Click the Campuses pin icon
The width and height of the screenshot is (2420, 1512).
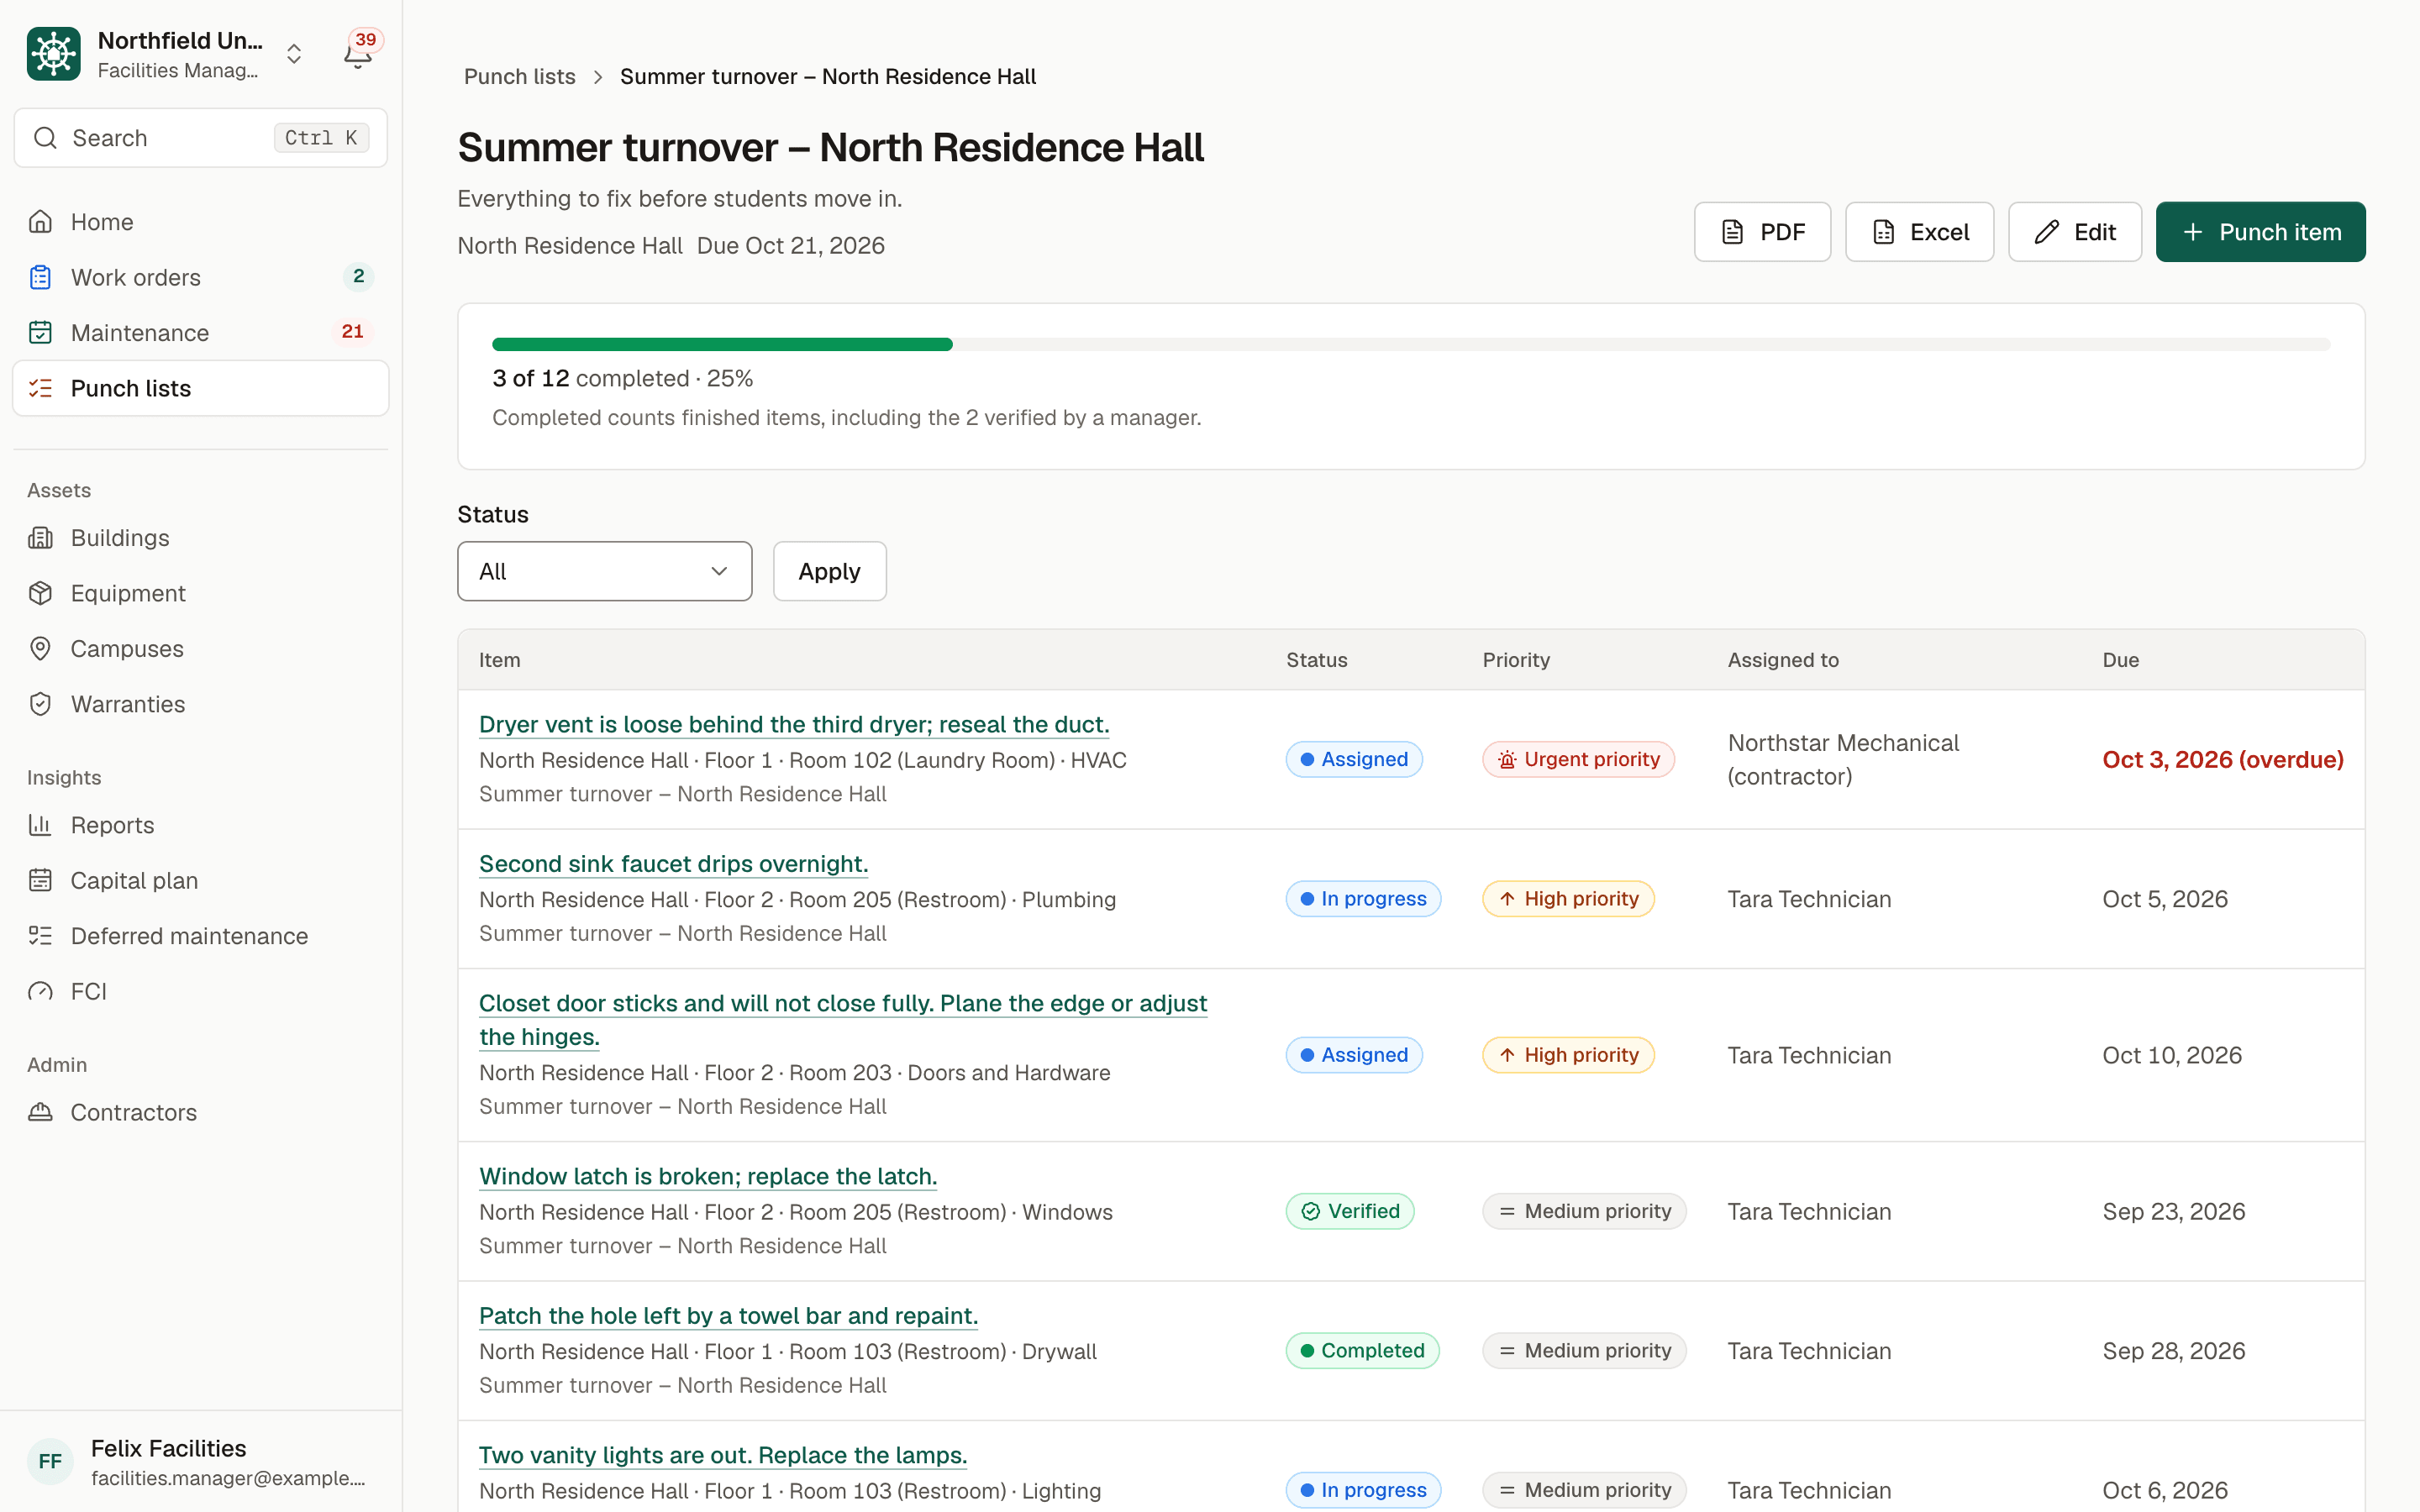40,649
